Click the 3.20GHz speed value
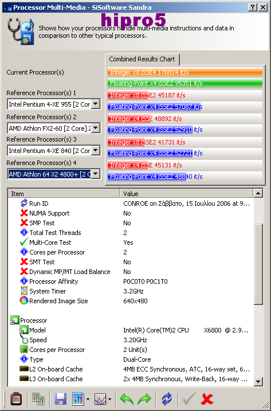This screenshot has width=271, height=411. coord(135,340)
